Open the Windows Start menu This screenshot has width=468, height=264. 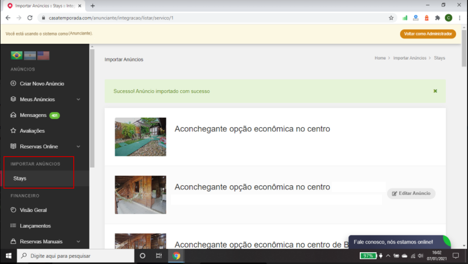8,256
